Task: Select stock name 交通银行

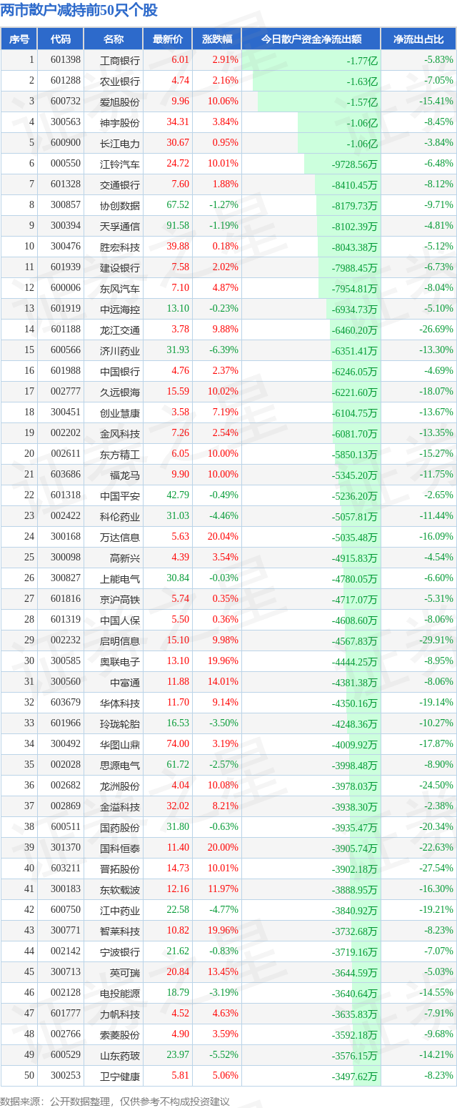Action: point(120,185)
